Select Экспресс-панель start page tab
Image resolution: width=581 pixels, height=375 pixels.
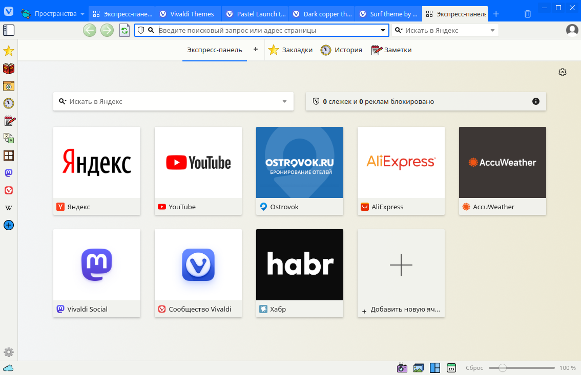(215, 50)
